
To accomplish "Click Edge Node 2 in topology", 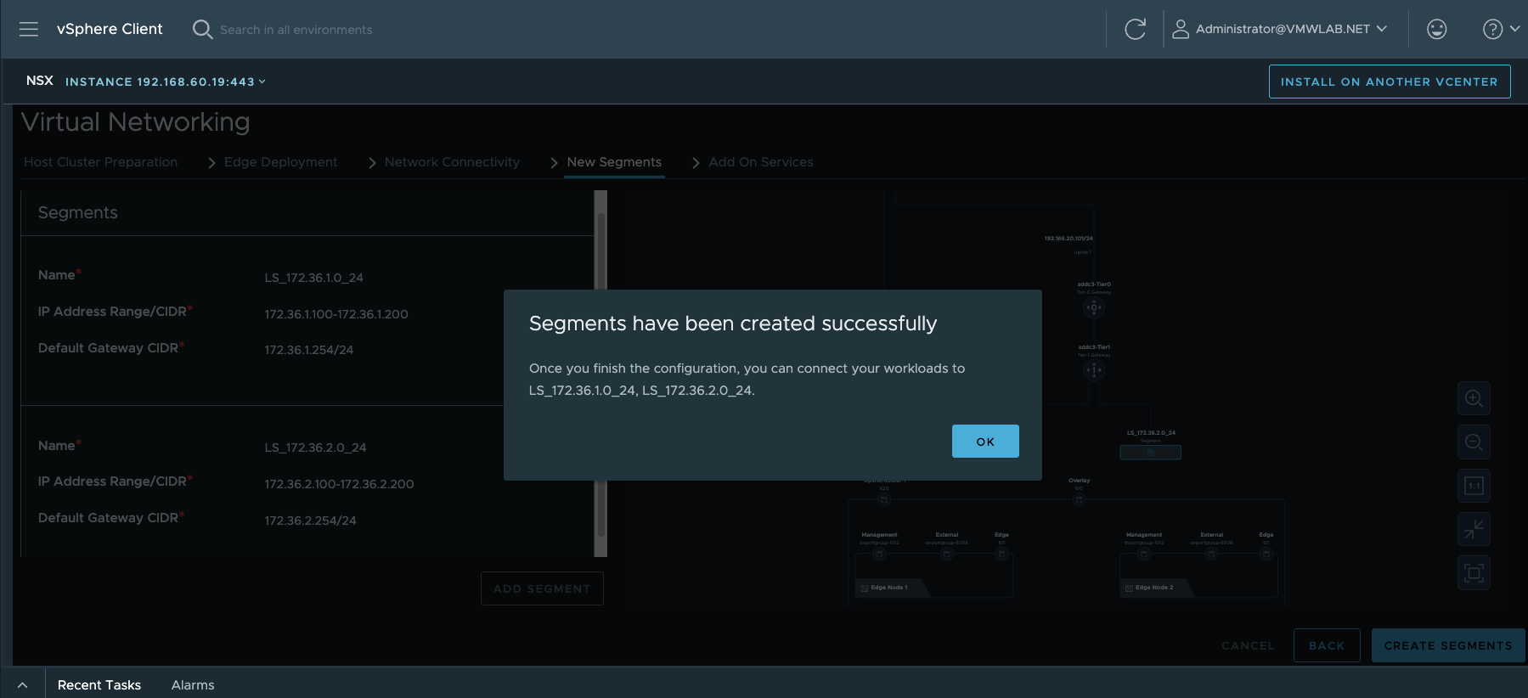I will (x=1153, y=588).
